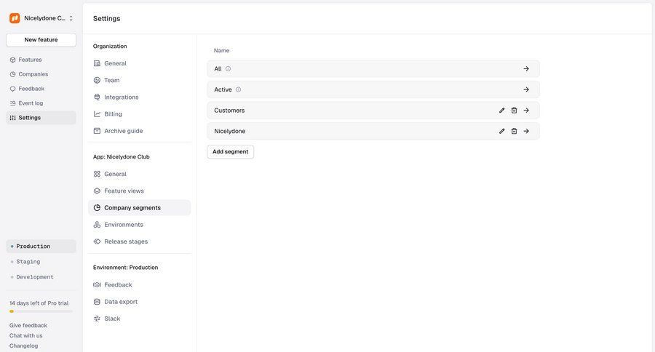Screen dimensions: 655x352
Task: Open the Active segment arrow
Action: [526, 89]
